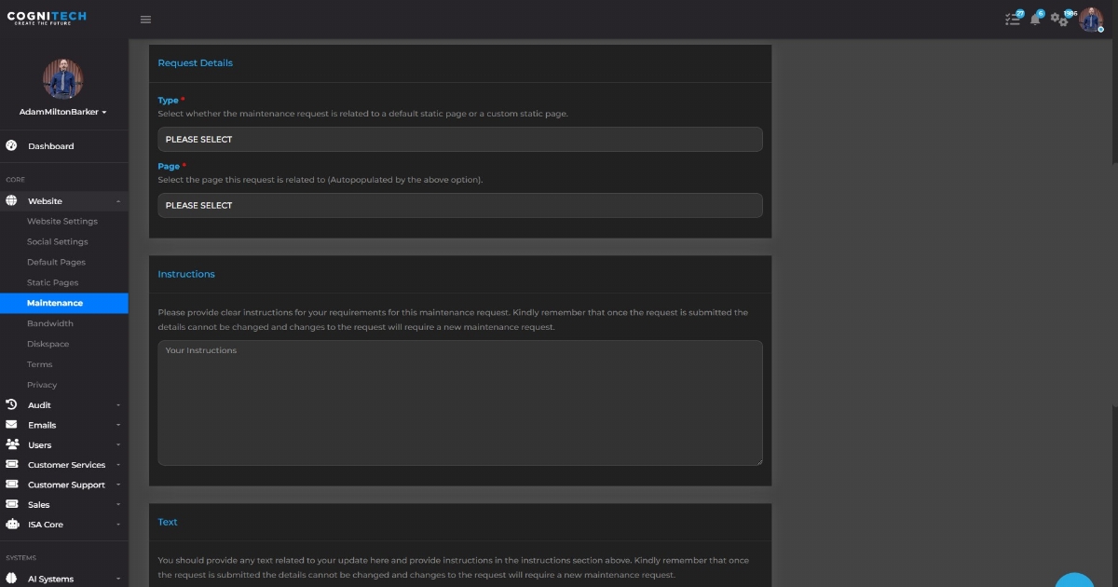This screenshot has width=1118, height=587.
Task: Click inside the Your Instructions text area
Action: click(x=459, y=401)
